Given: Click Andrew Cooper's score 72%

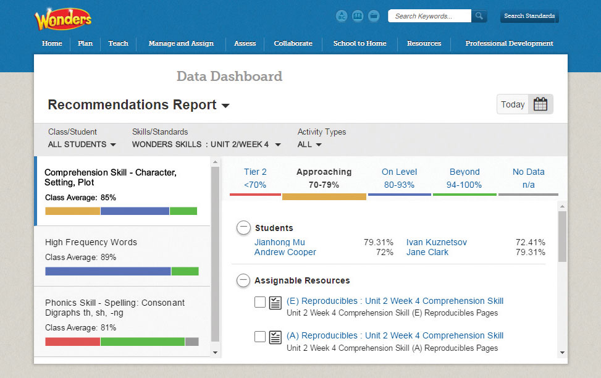Looking at the screenshot, I should (x=385, y=252).
